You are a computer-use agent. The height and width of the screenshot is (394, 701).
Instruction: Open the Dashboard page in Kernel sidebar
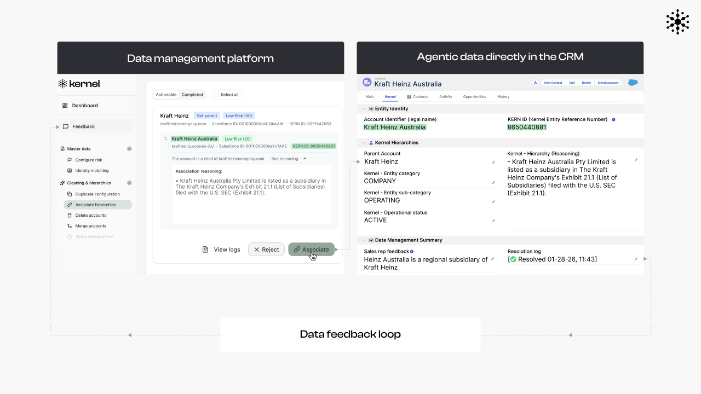80,106
